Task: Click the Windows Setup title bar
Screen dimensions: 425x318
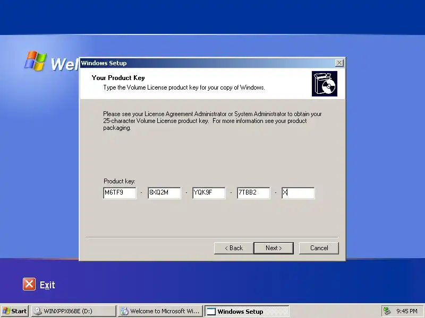Action: tap(207, 63)
